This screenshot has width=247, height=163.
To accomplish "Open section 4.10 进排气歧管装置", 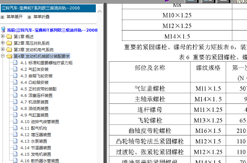I will (x=40, y=122).
